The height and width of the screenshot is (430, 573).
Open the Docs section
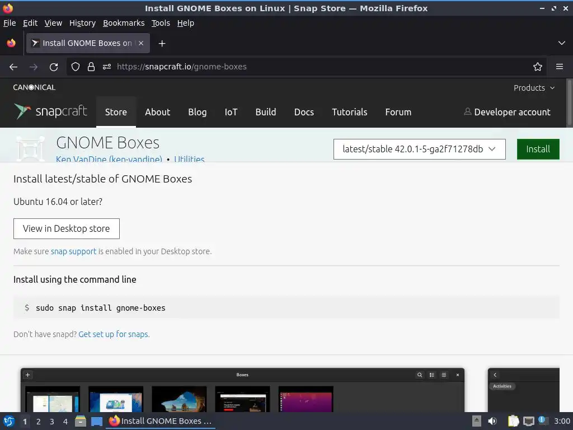click(304, 112)
